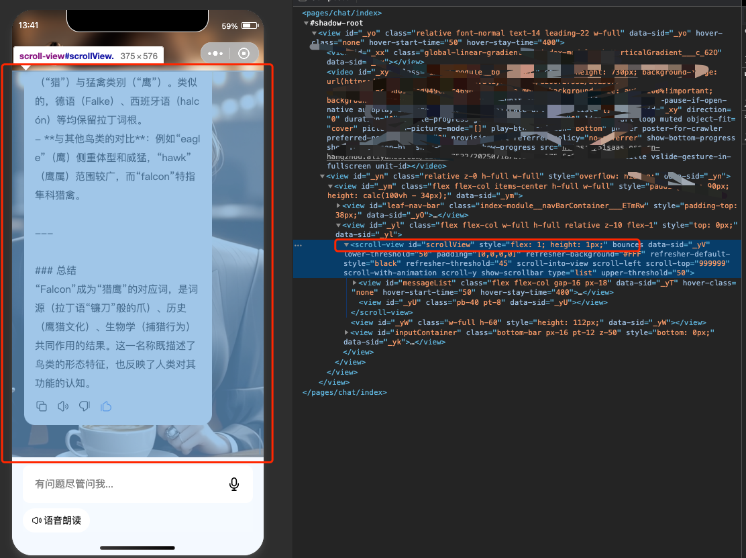The image size is (746, 558).
Task: Click the "### 总结" heading in the chat
Action: point(56,271)
